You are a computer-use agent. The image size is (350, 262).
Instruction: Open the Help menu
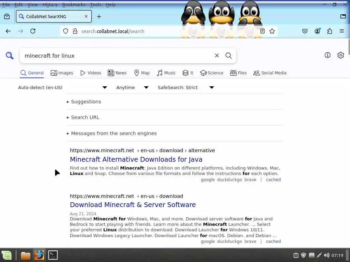[x=110, y=4]
